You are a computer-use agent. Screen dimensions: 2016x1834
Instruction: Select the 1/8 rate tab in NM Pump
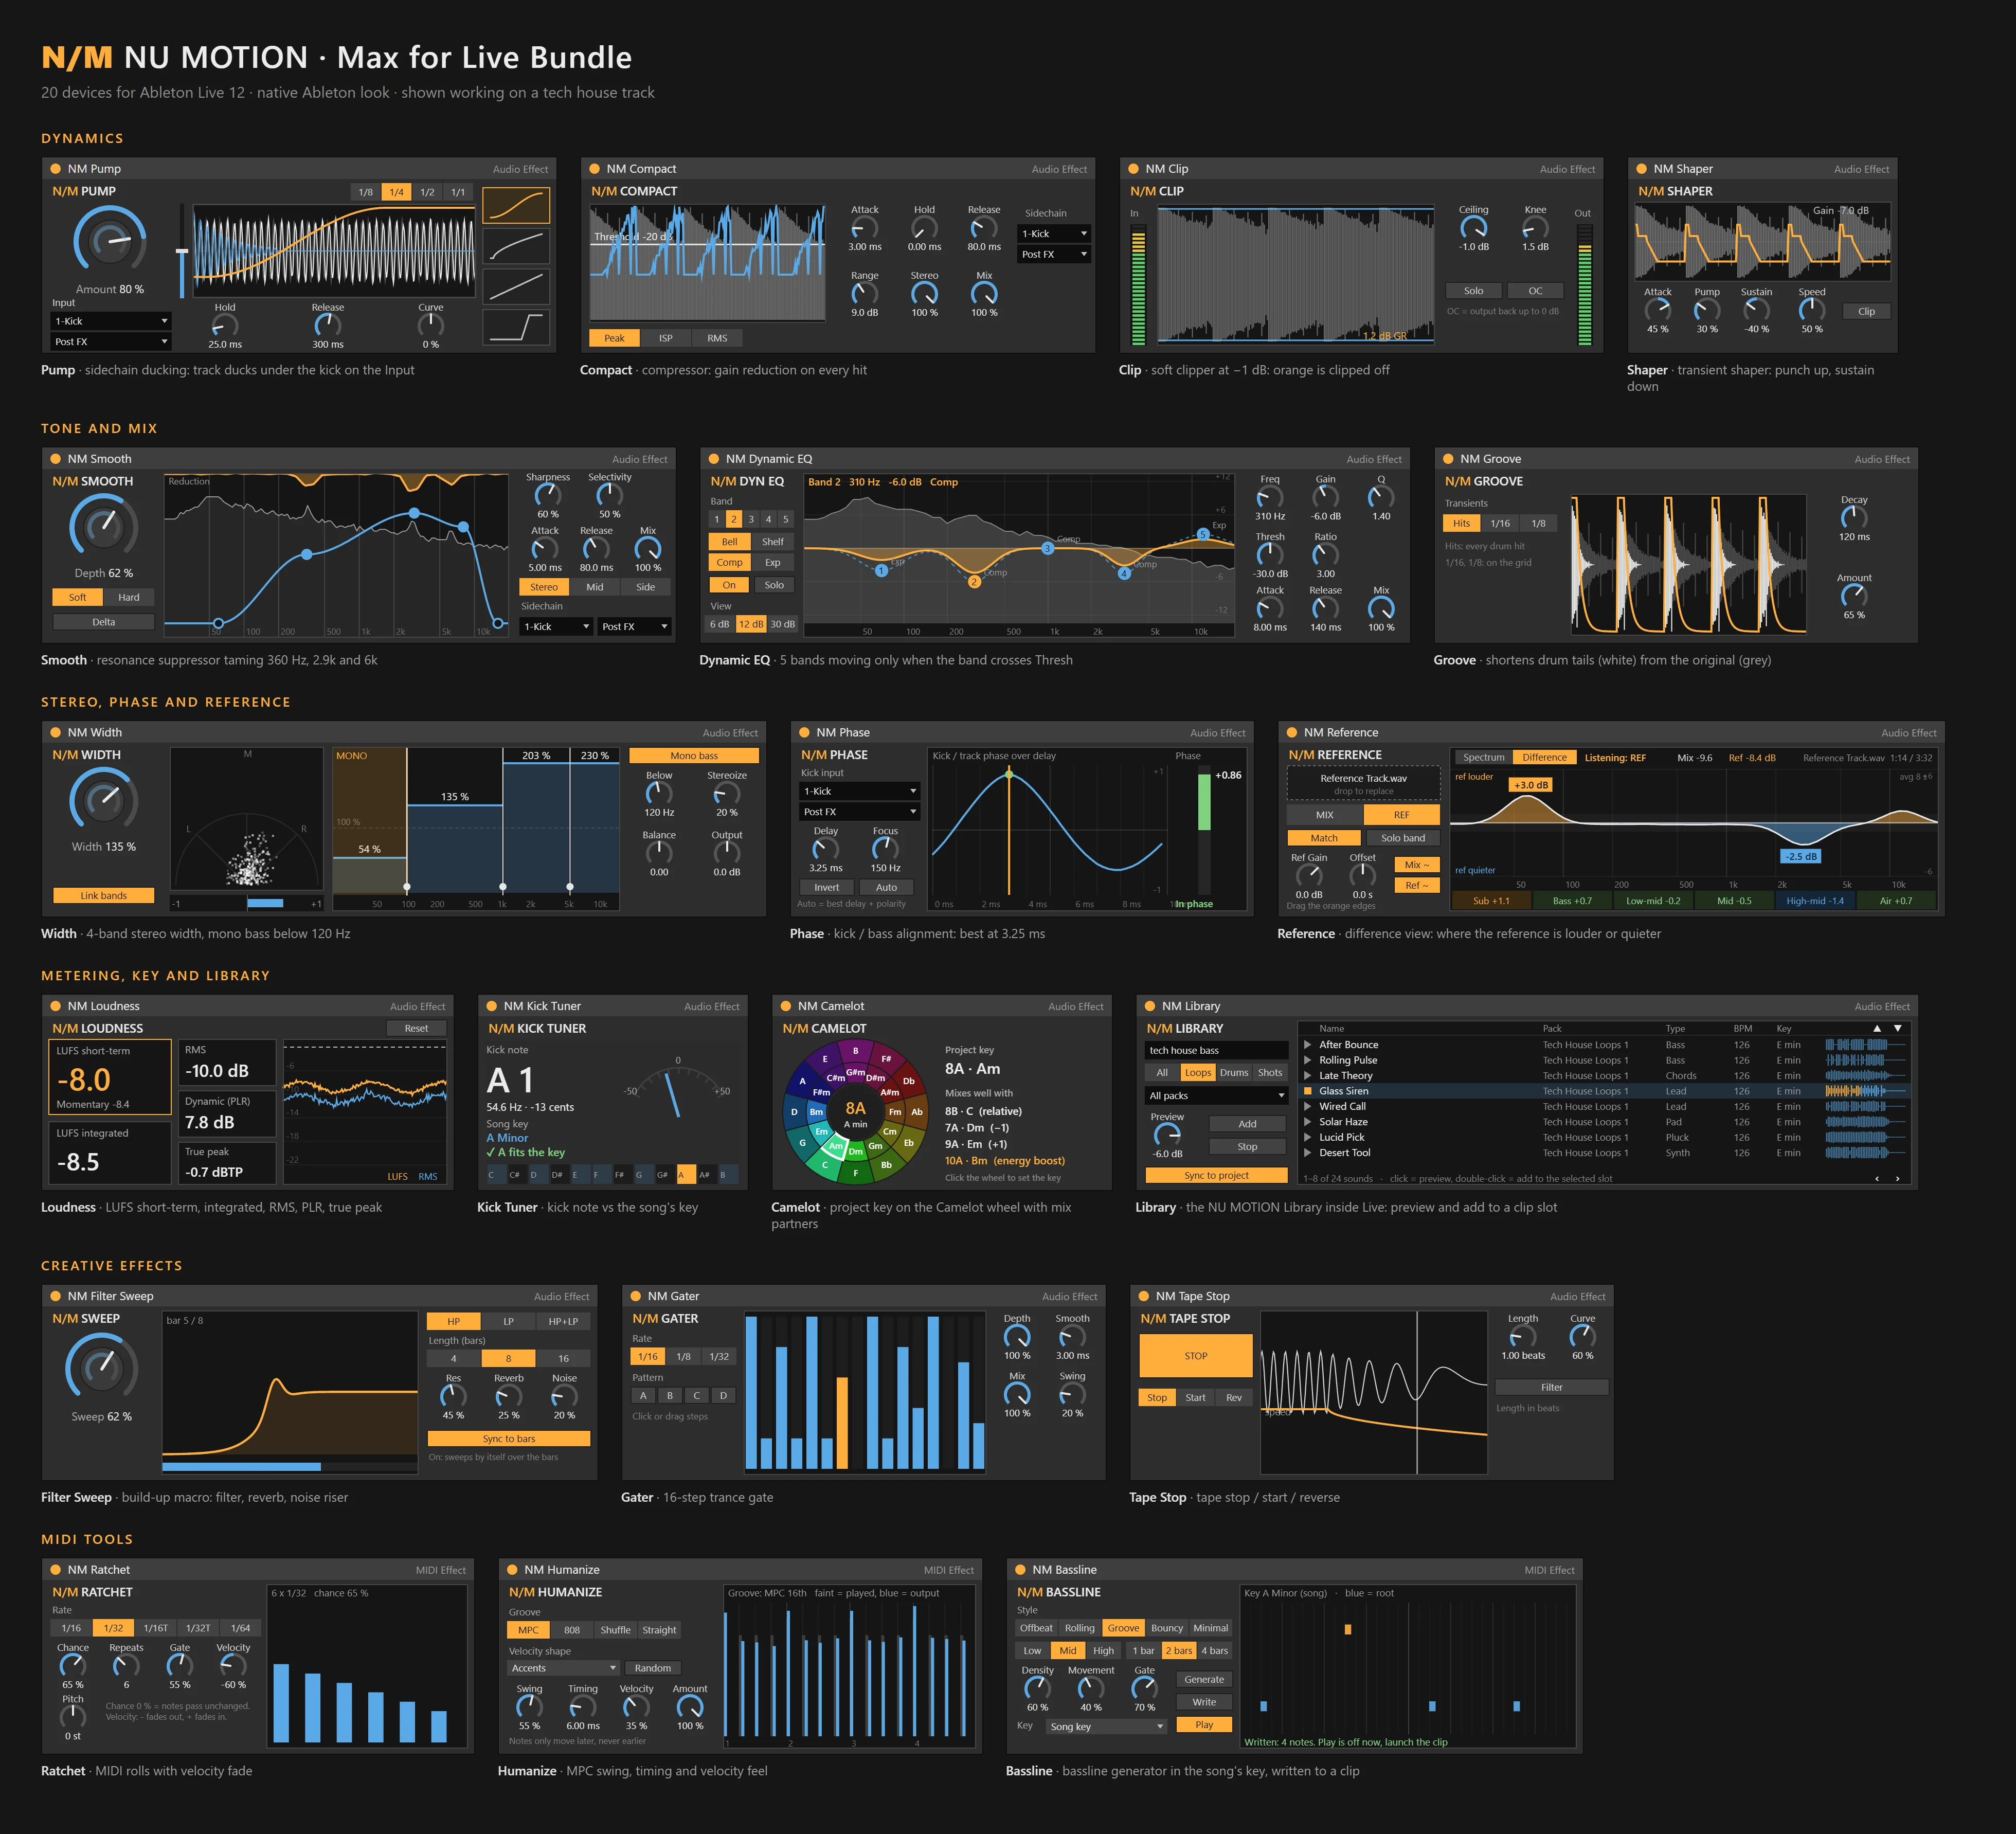(366, 192)
